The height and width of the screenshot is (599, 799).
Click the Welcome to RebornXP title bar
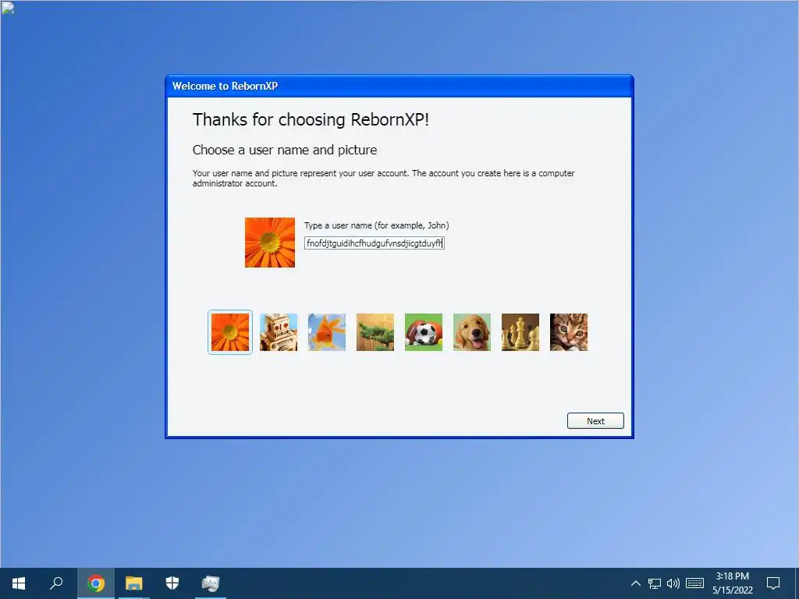(x=399, y=86)
